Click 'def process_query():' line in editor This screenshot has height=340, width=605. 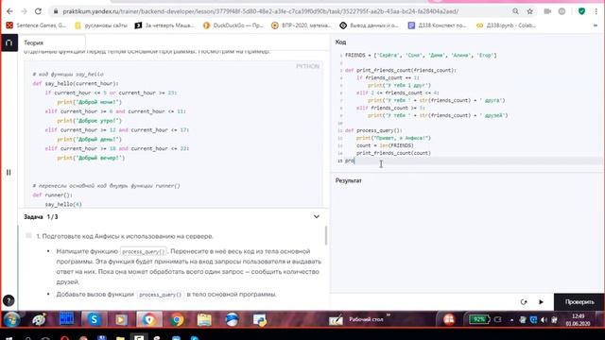(373, 130)
